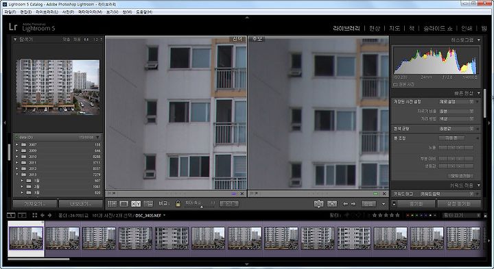This screenshot has height=269, width=494.
Task: Switch to the Map module
Action: (394, 28)
